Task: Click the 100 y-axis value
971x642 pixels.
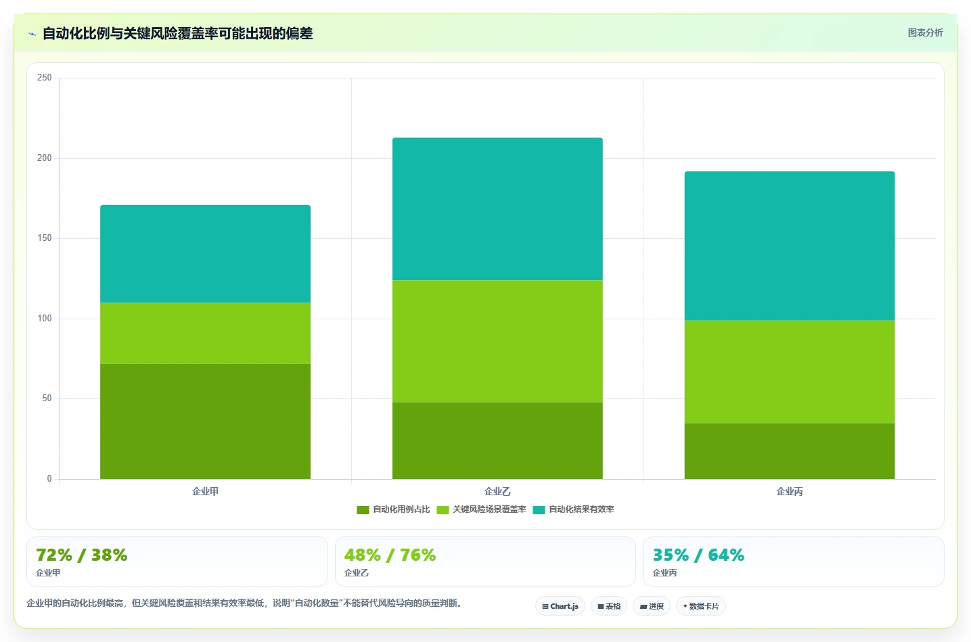Action: [45, 318]
